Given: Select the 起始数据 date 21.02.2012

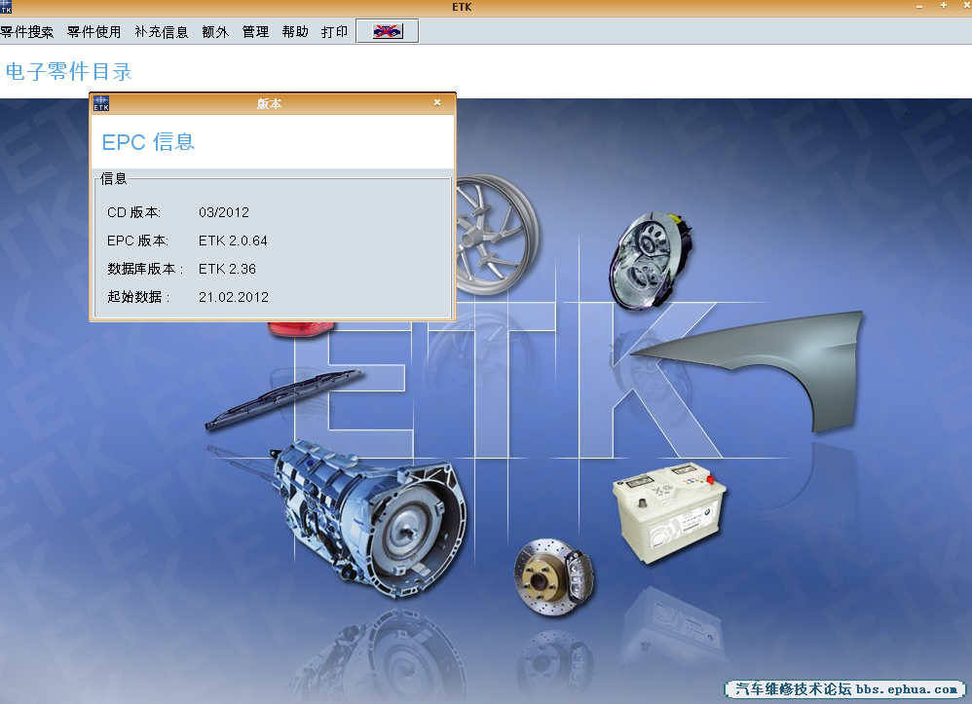Looking at the screenshot, I should click(x=234, y=297).
